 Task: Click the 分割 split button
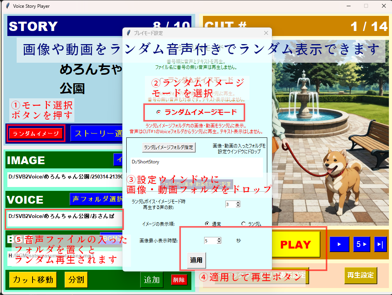click(x=76, y=280)
